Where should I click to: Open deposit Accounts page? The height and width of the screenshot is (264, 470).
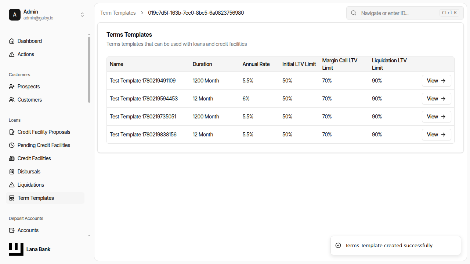click(45, 230)
